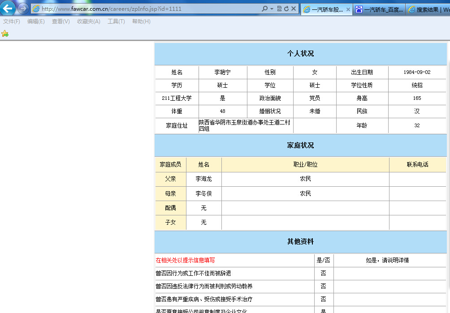Click the age value 32
Image resolution: width=450 pixels, height=313 pixels.
click(417, 125)
